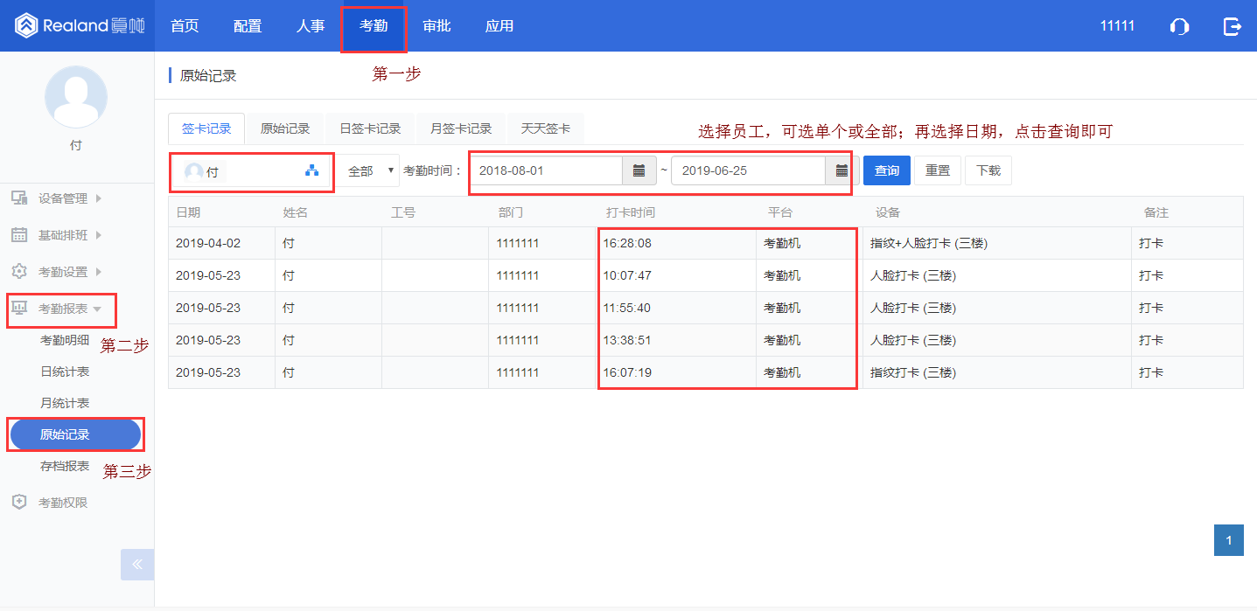Select 原始记录 in sidebar submenu

pyautogui.click(x=75, y=434)
